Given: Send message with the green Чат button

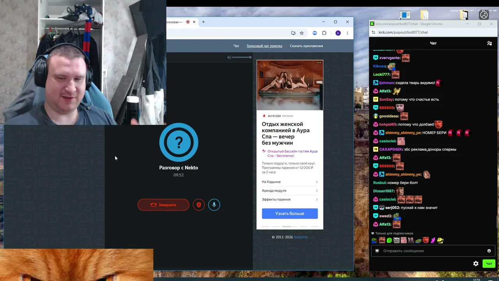Looking at the screenshot, I should coord(489,263).
